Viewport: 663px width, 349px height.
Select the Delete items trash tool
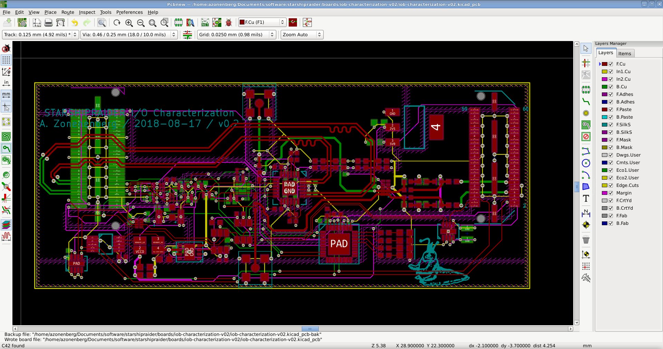586,240
